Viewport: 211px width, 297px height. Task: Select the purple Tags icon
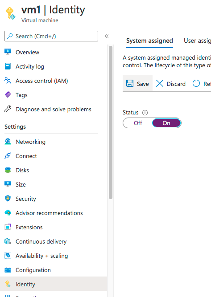8,95
